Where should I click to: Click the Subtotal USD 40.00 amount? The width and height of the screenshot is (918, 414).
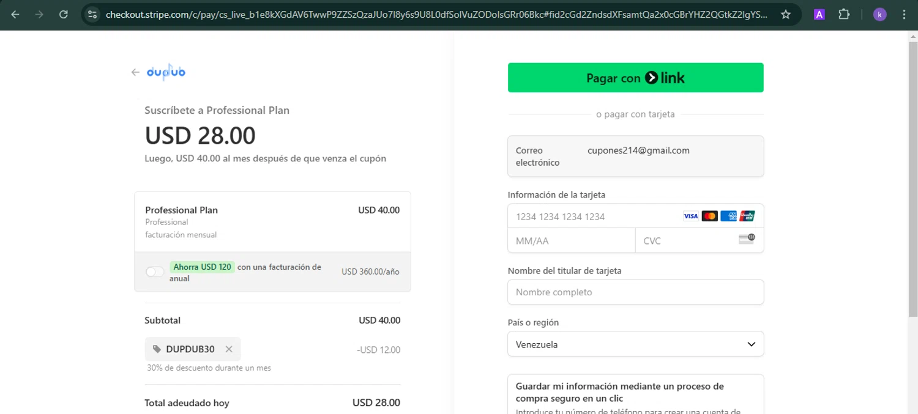click(379, 320)
